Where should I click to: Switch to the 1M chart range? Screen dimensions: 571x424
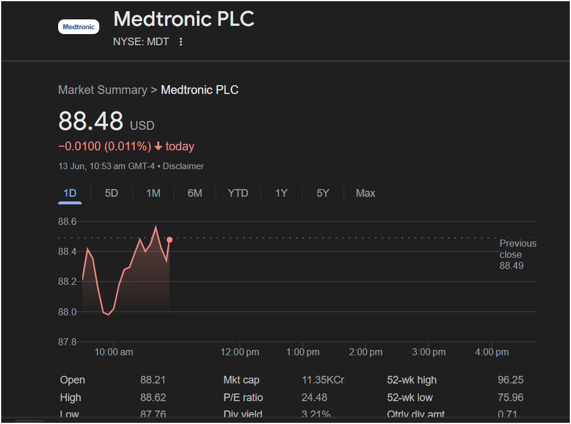coord(153,193)
